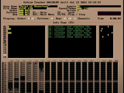Select channel 16 in the volume list
The image size is (124, 93).
click(5, 57)
